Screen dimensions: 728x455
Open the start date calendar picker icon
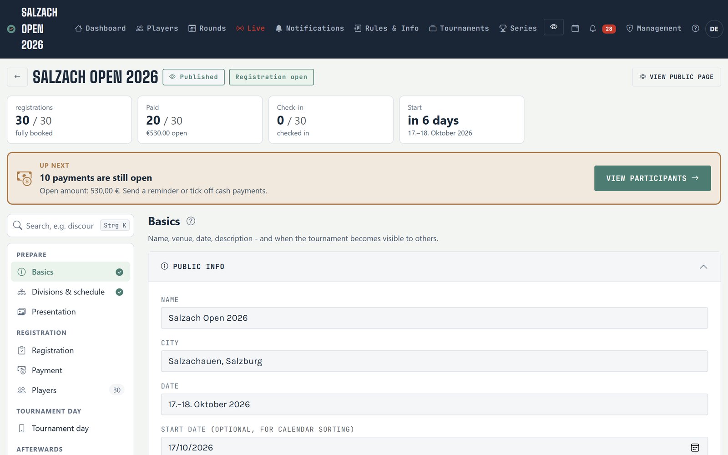[x=695, y=448]
